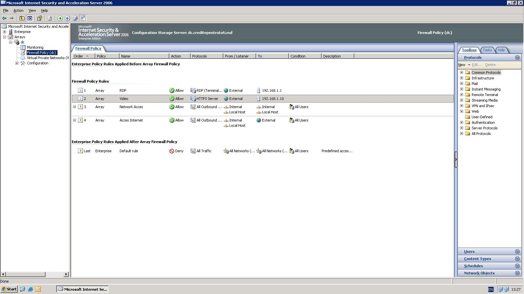Click the Start button

coord(9,289)
